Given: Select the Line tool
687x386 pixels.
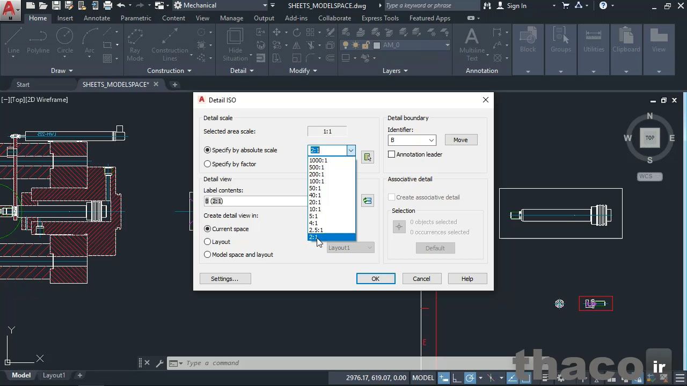Looking at the screenshot, I should (x=13, y=41).
